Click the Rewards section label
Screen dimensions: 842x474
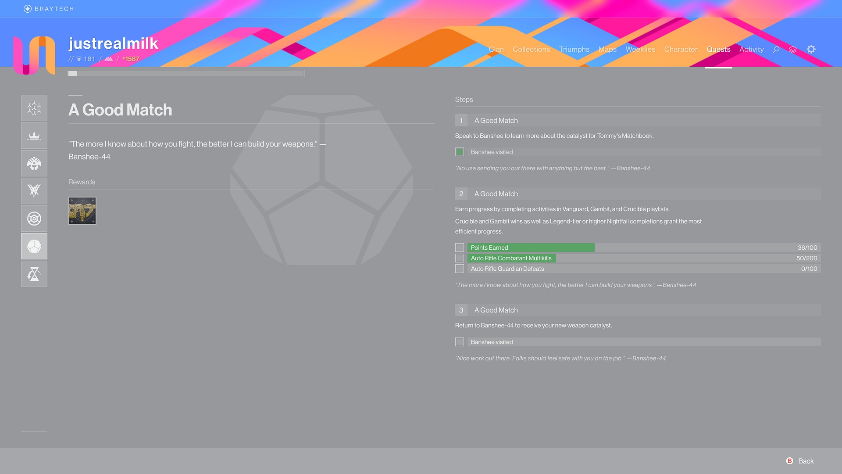82,182
